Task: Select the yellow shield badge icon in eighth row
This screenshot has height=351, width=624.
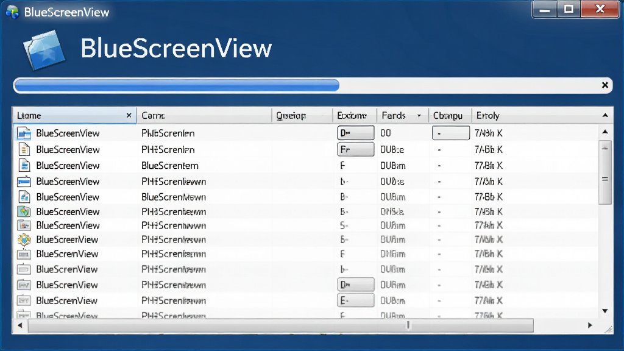Action: [x=24, y=239]
